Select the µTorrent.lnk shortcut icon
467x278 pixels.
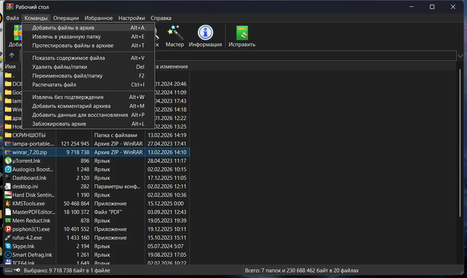point(8,161)
